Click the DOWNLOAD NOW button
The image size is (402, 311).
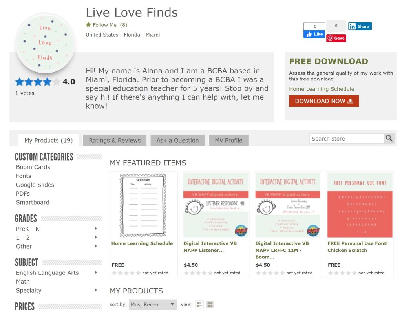(x=324, y=101)
